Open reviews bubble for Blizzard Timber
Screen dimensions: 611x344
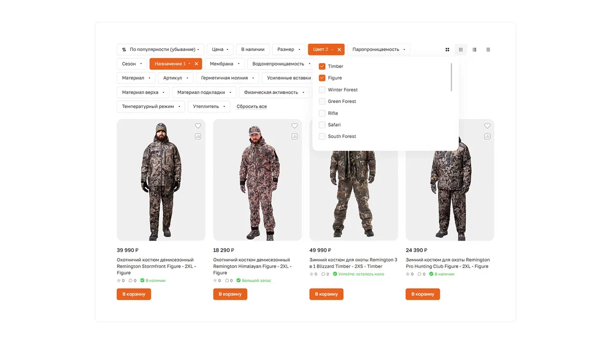click(x=325, y=274)
